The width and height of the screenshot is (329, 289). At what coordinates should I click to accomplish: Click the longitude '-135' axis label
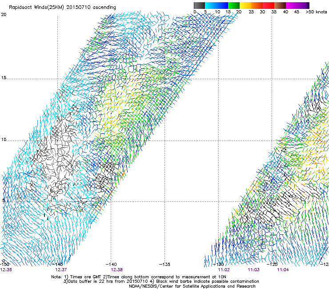164,264
